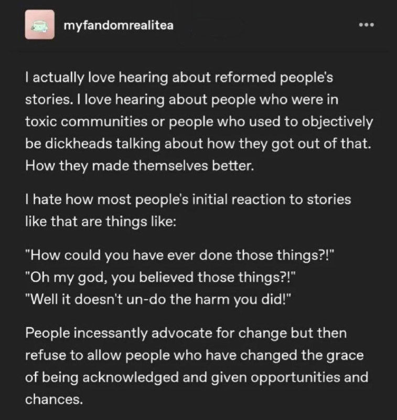Click the line "stories. I love hearing about people"
This screenshot has height=420, width=397.
coord(181,100)
